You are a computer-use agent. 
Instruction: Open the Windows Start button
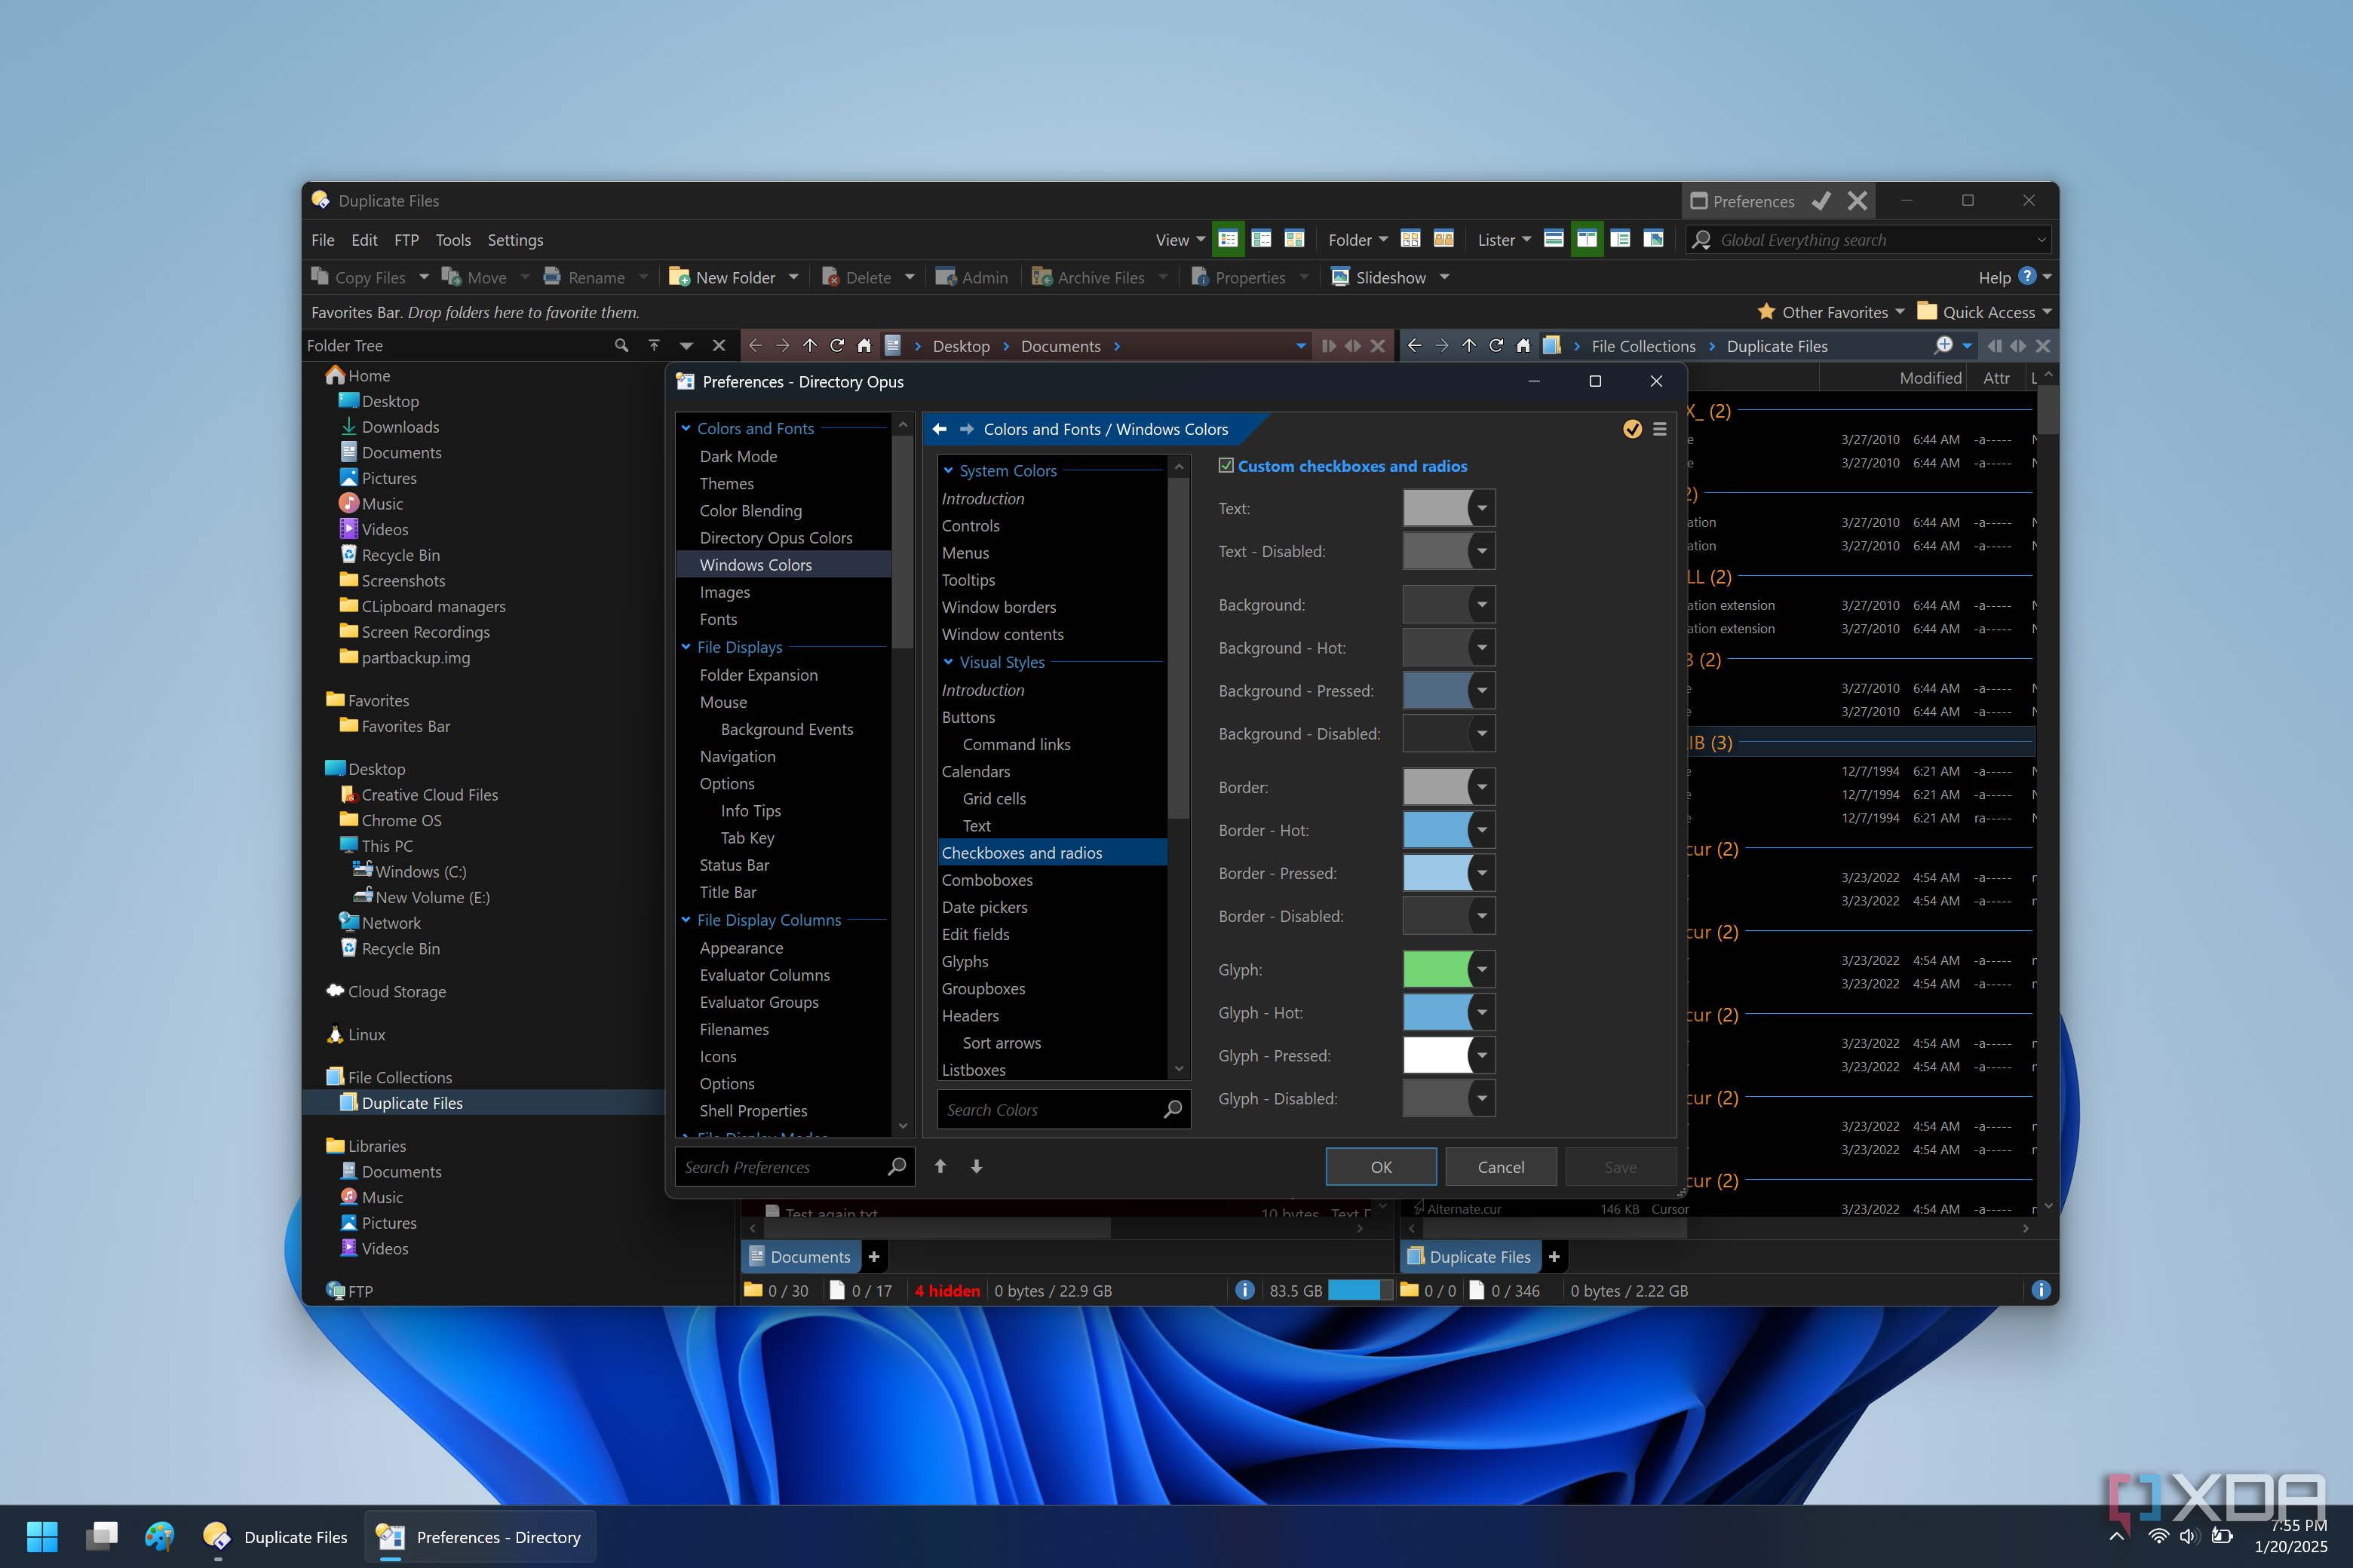click(x=42, y=1536)
